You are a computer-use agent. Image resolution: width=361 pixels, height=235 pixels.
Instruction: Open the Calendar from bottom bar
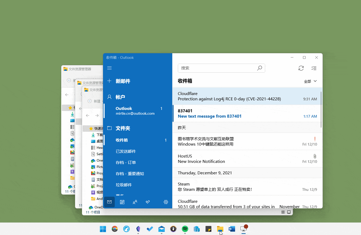point(122,202)
